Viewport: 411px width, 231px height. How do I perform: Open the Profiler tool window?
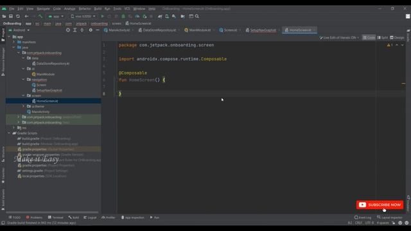pyautogui.click(x=109, y=218)
